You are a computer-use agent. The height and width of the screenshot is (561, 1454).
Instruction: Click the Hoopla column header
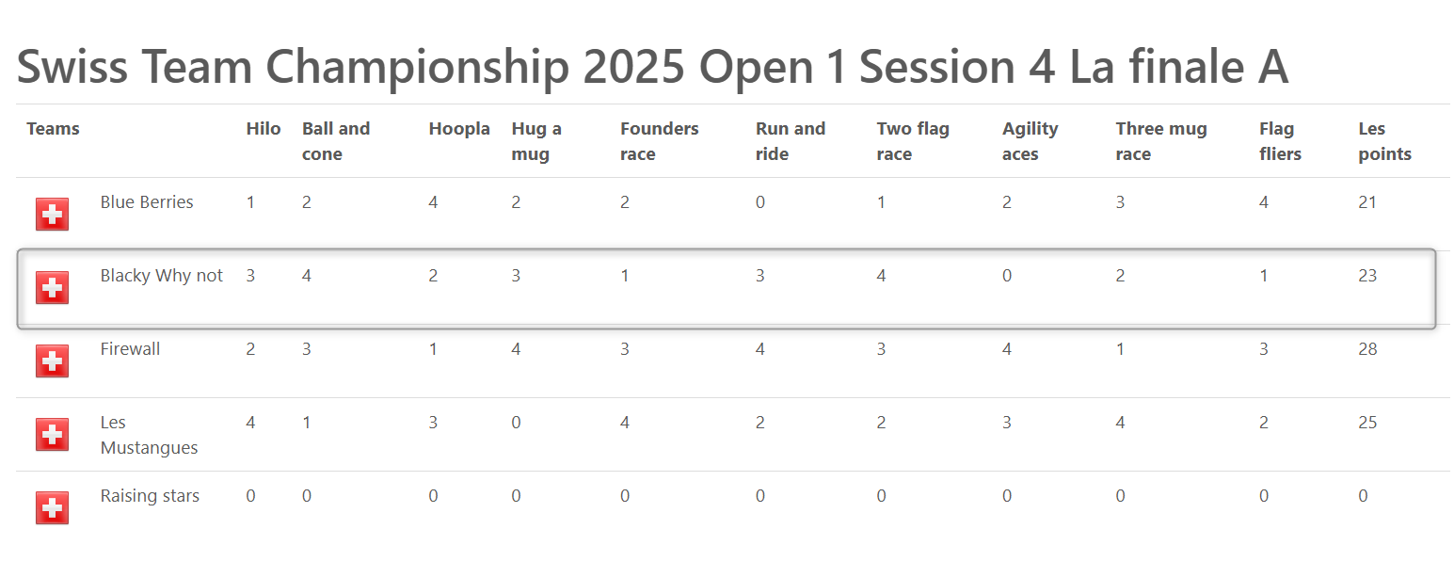tap(459, 129)
